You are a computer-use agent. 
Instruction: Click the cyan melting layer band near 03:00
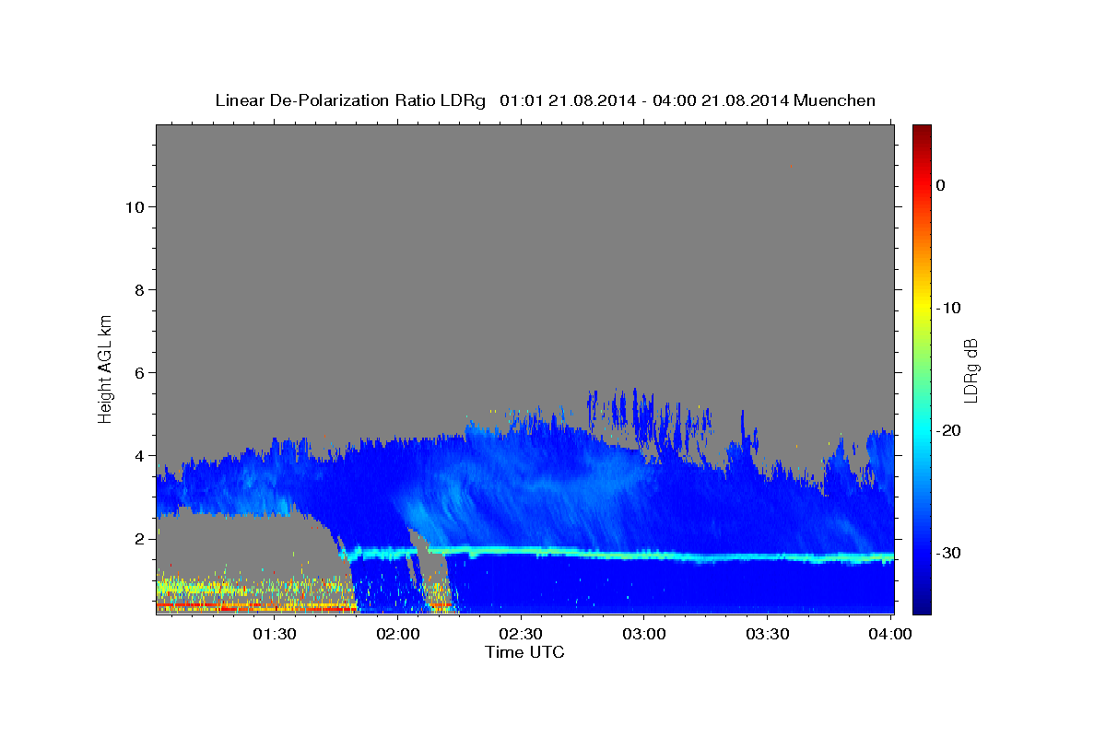(644, 555)
